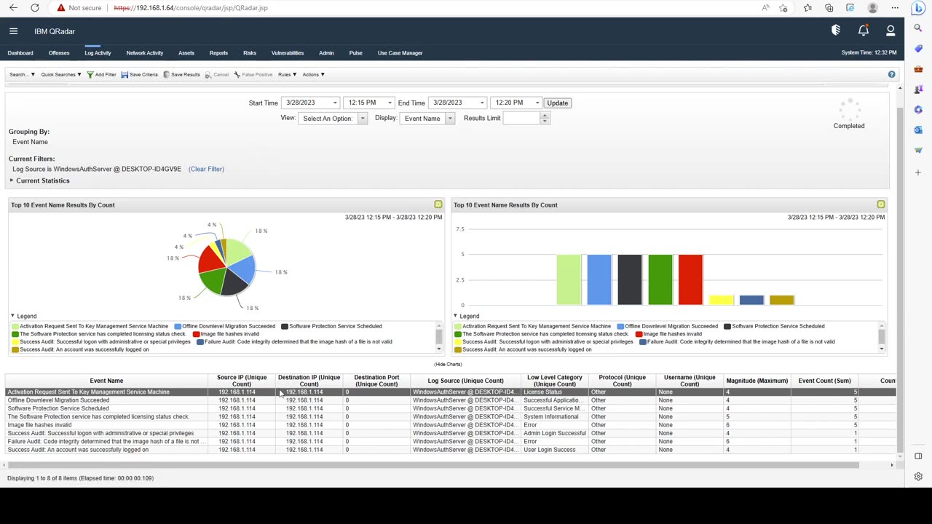932x524 pixels.
Task: Sort by Event Name column header
Action: 106,381
